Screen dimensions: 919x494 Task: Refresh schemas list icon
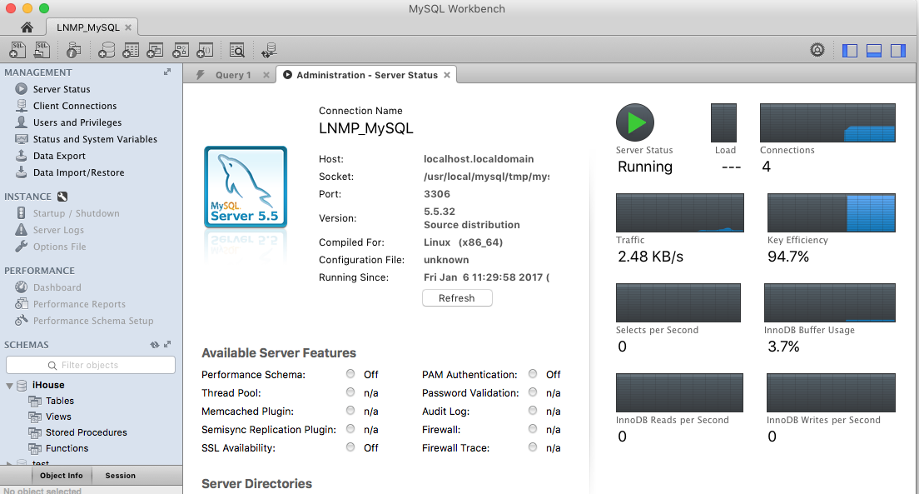click(154, 344)
